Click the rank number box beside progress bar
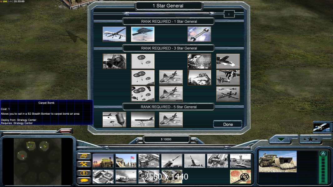 tap(229, 14)
